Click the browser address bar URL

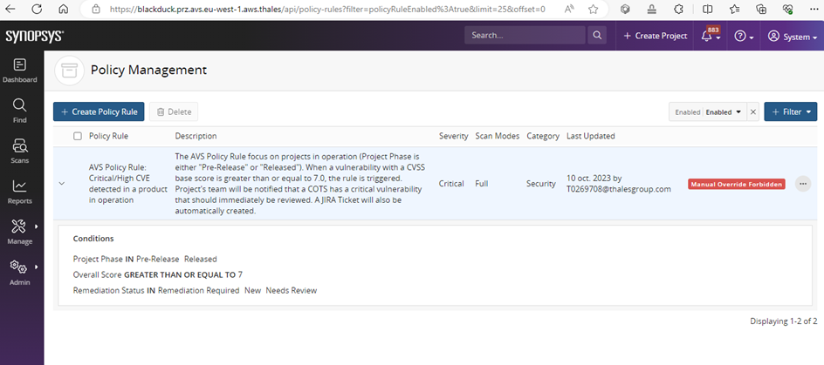click(x=327, y=9)
